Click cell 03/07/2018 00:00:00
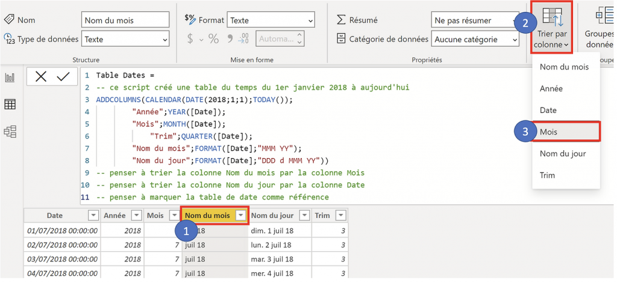Viewport: 617px width, 283px height. coord(62,260)
